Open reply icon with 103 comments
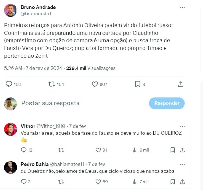Screen dimensions: 203x191 coord(9,84)
